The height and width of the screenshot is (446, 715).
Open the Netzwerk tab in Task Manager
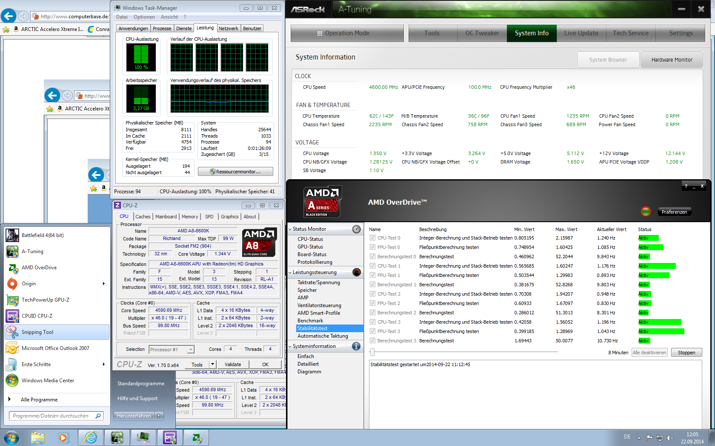click(229, 28)
